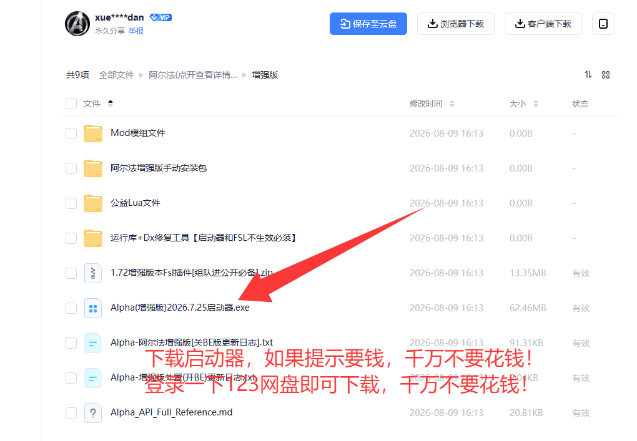Click unknown file icon for Alpha_API_Full_Reference.md
This screenshot has height=441, width=637.
[93, 413]
